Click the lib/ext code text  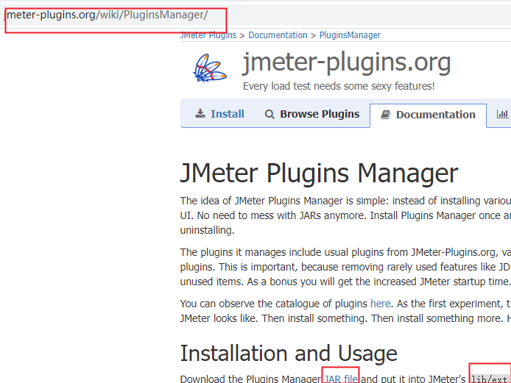tap(489, 379)
